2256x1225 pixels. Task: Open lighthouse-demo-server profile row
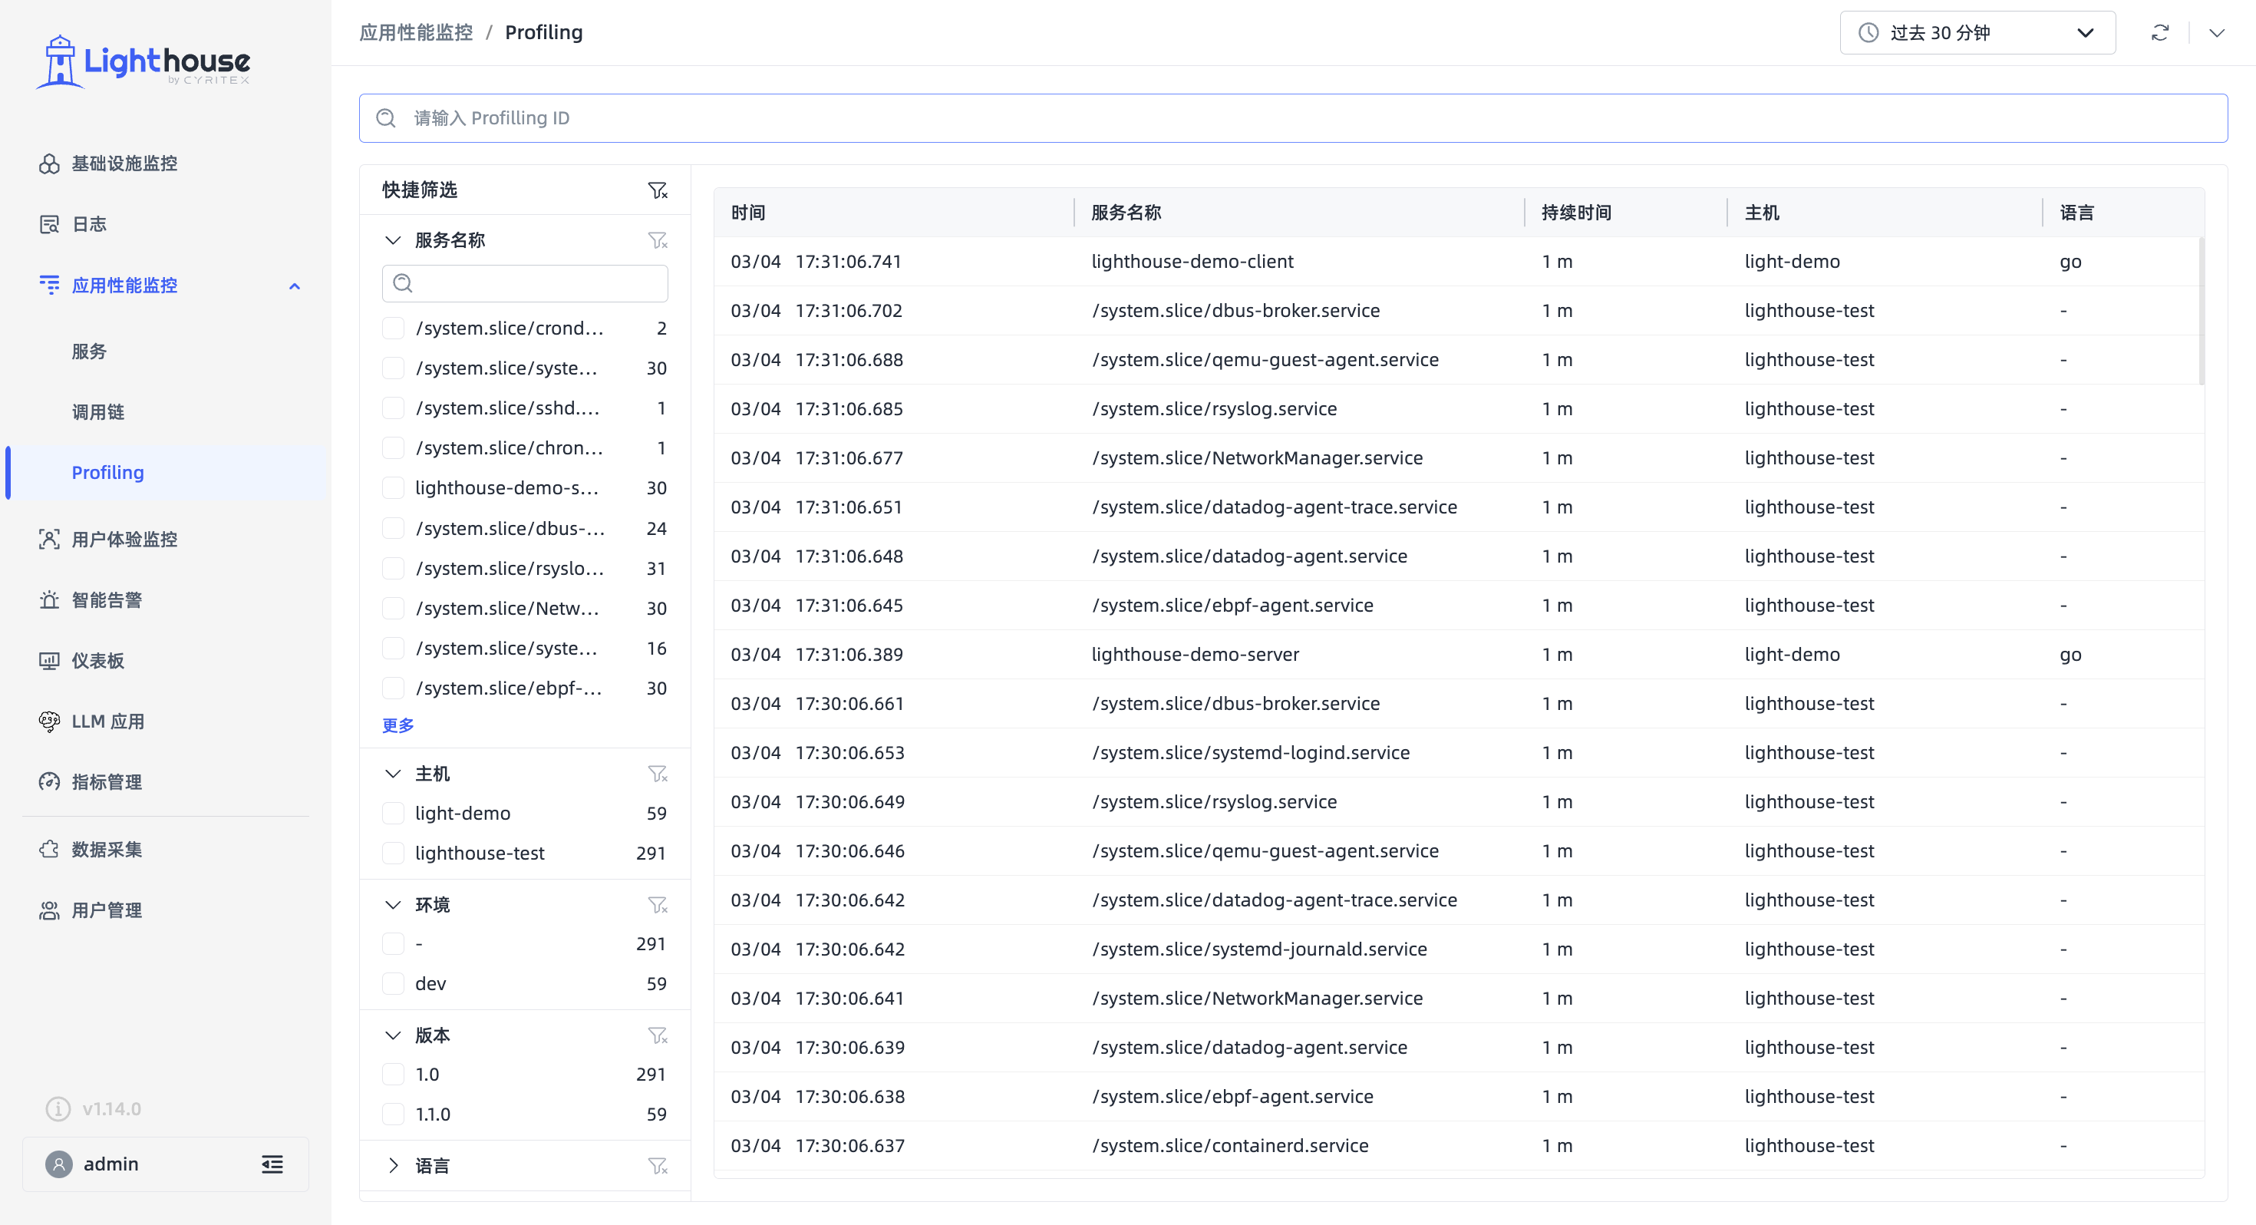(1459, 655)
